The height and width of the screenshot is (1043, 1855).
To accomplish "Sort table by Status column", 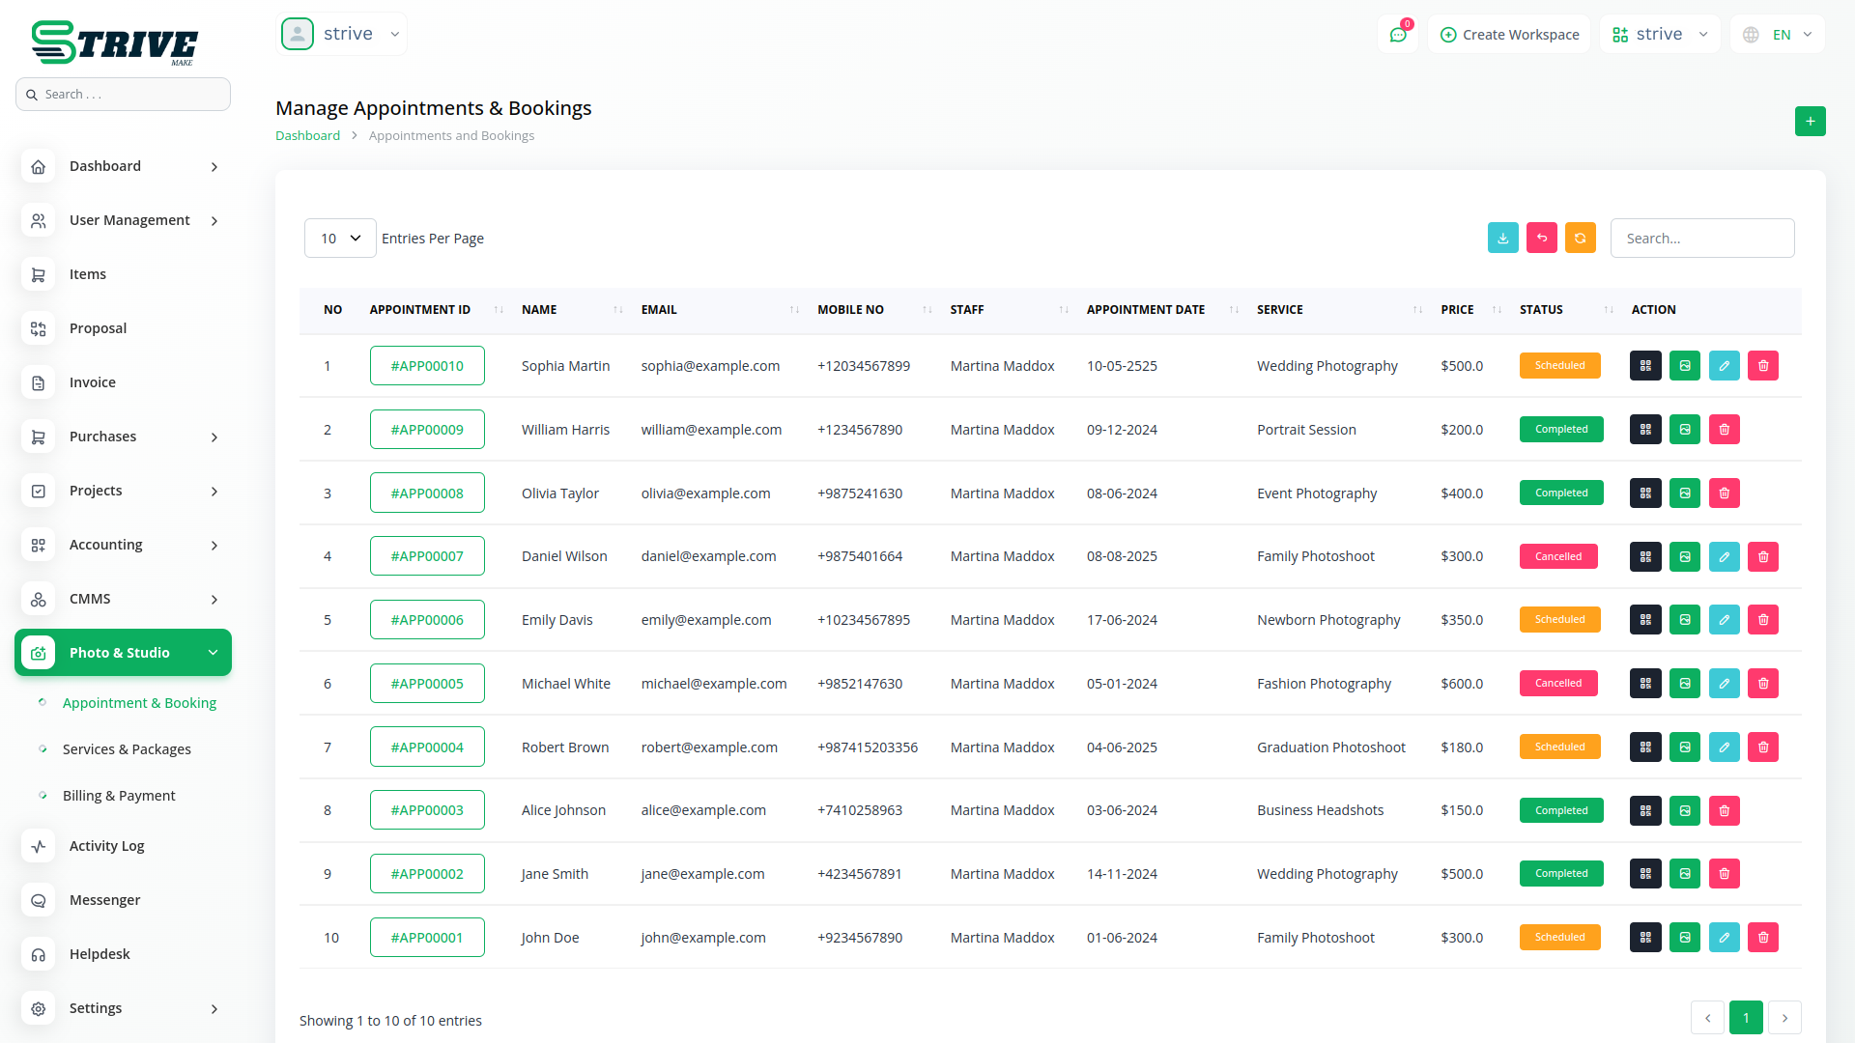I will 1541,310.
